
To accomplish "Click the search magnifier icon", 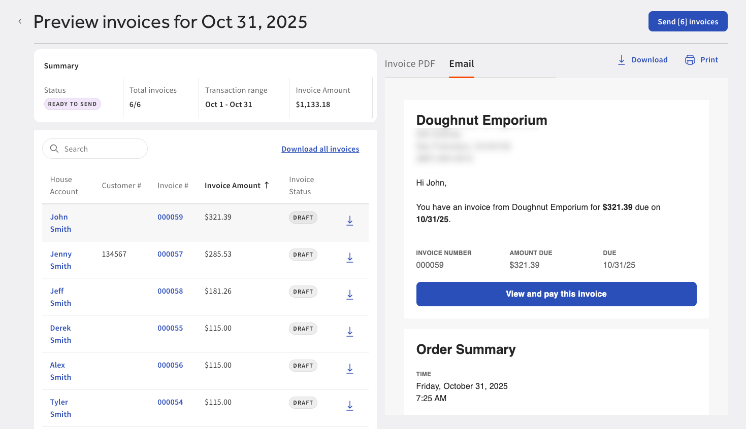I will [55, 149].
